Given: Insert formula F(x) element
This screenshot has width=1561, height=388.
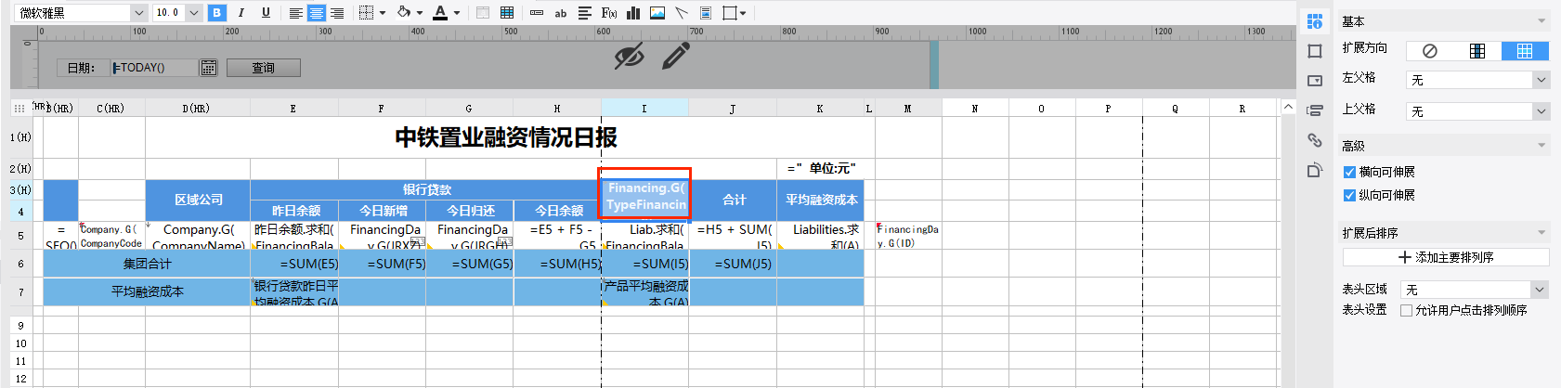Looking at the screenshot, I should click(x=609, y=13).
